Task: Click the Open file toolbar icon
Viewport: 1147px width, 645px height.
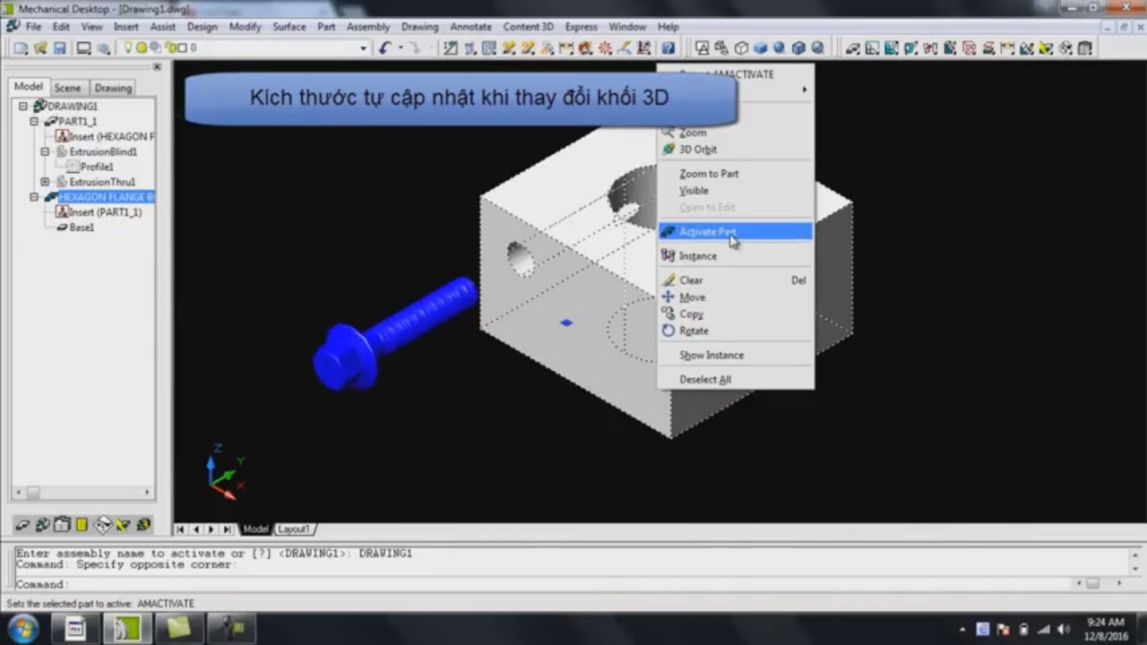Action: pos(40,48)
